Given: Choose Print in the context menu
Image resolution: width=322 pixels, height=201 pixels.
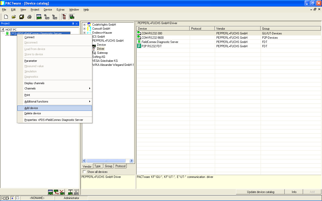Looking at the screenshot, I should (x=55, y=95).
